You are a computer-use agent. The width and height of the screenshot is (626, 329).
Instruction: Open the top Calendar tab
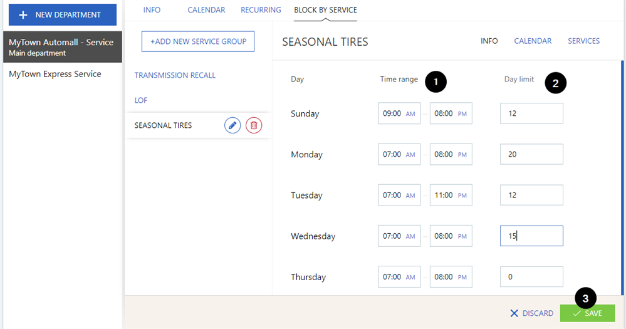click(x=206, y=10)
